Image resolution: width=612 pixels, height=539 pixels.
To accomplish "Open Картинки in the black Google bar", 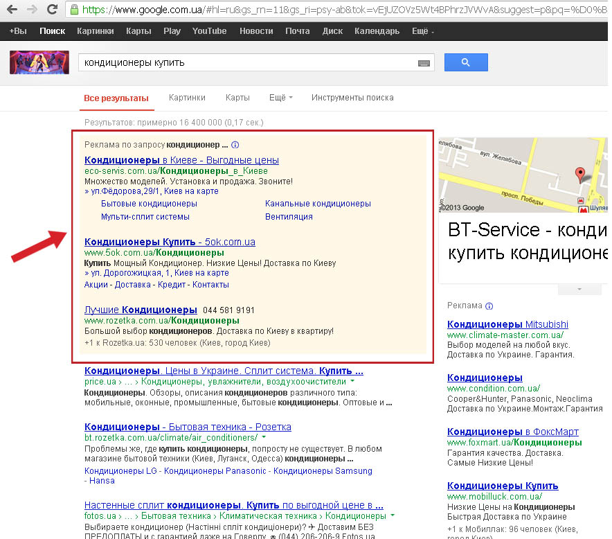I will [96, 31].
